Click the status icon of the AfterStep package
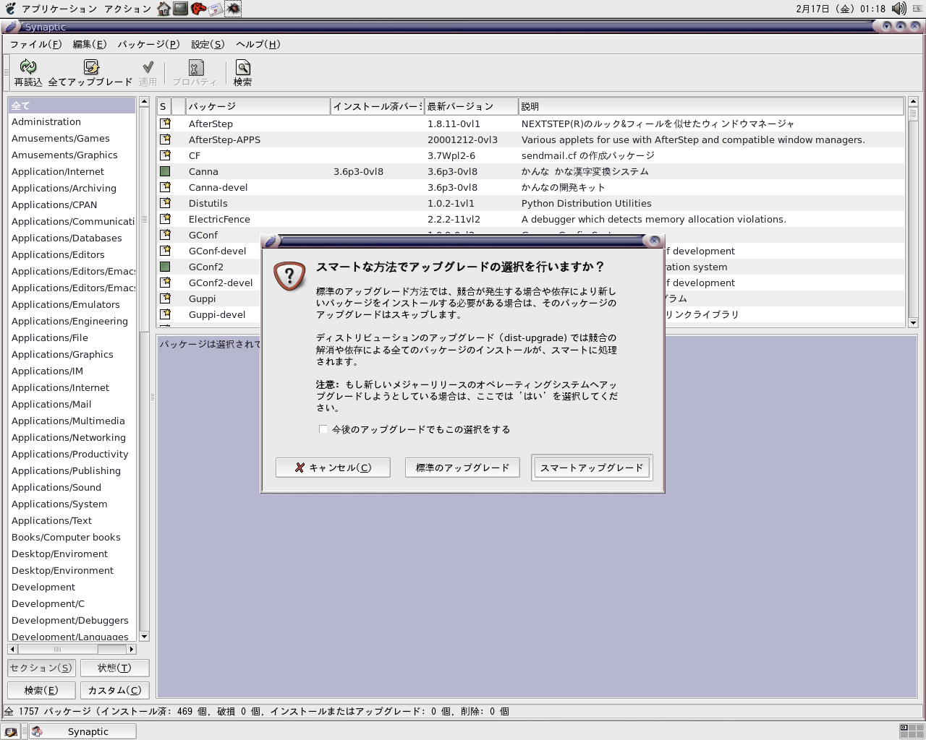This screenshot has width=926, height=740. (165, 124)
